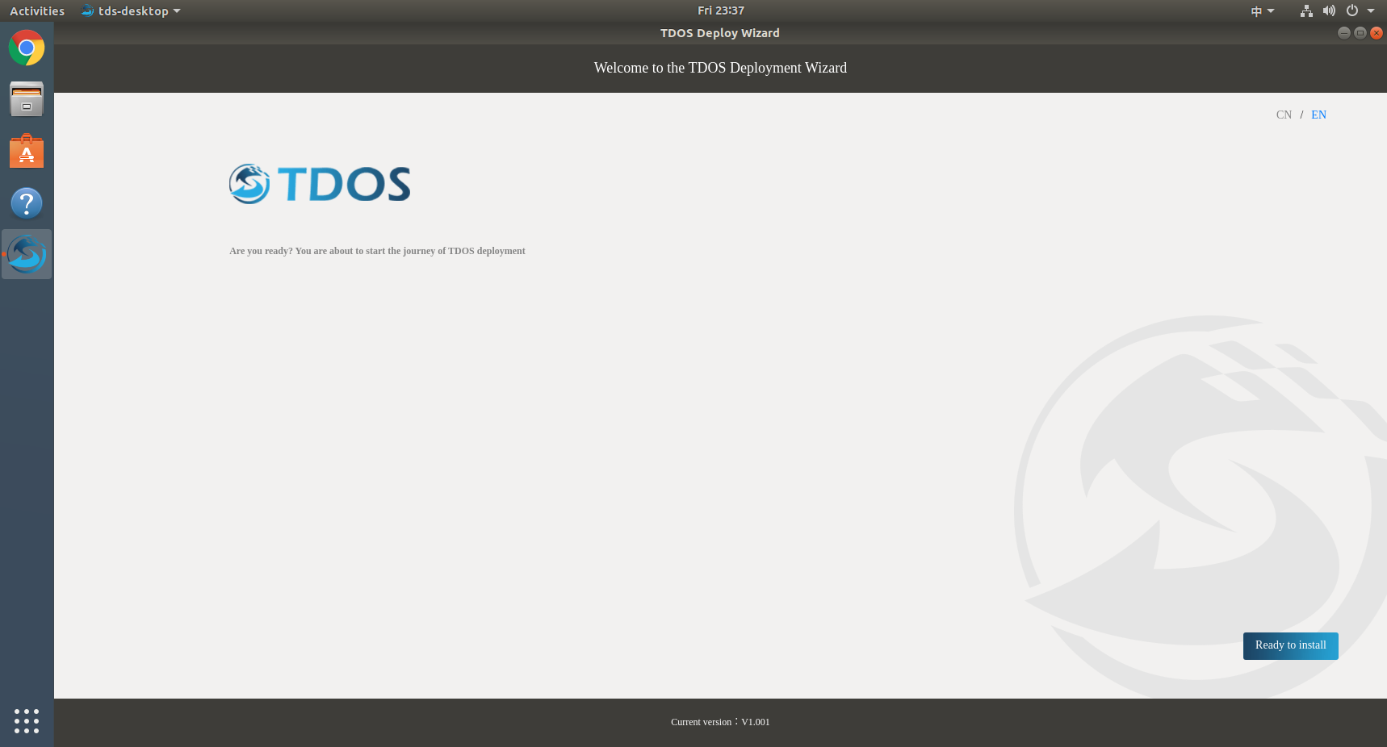The width and height of the screenshot is (1387, 747).
Task: Open the tds-desktop app menu
Action: coord(131,10)
